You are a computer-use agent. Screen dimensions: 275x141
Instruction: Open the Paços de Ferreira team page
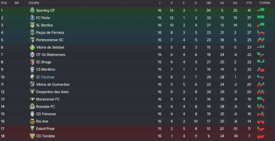(50, 33)
